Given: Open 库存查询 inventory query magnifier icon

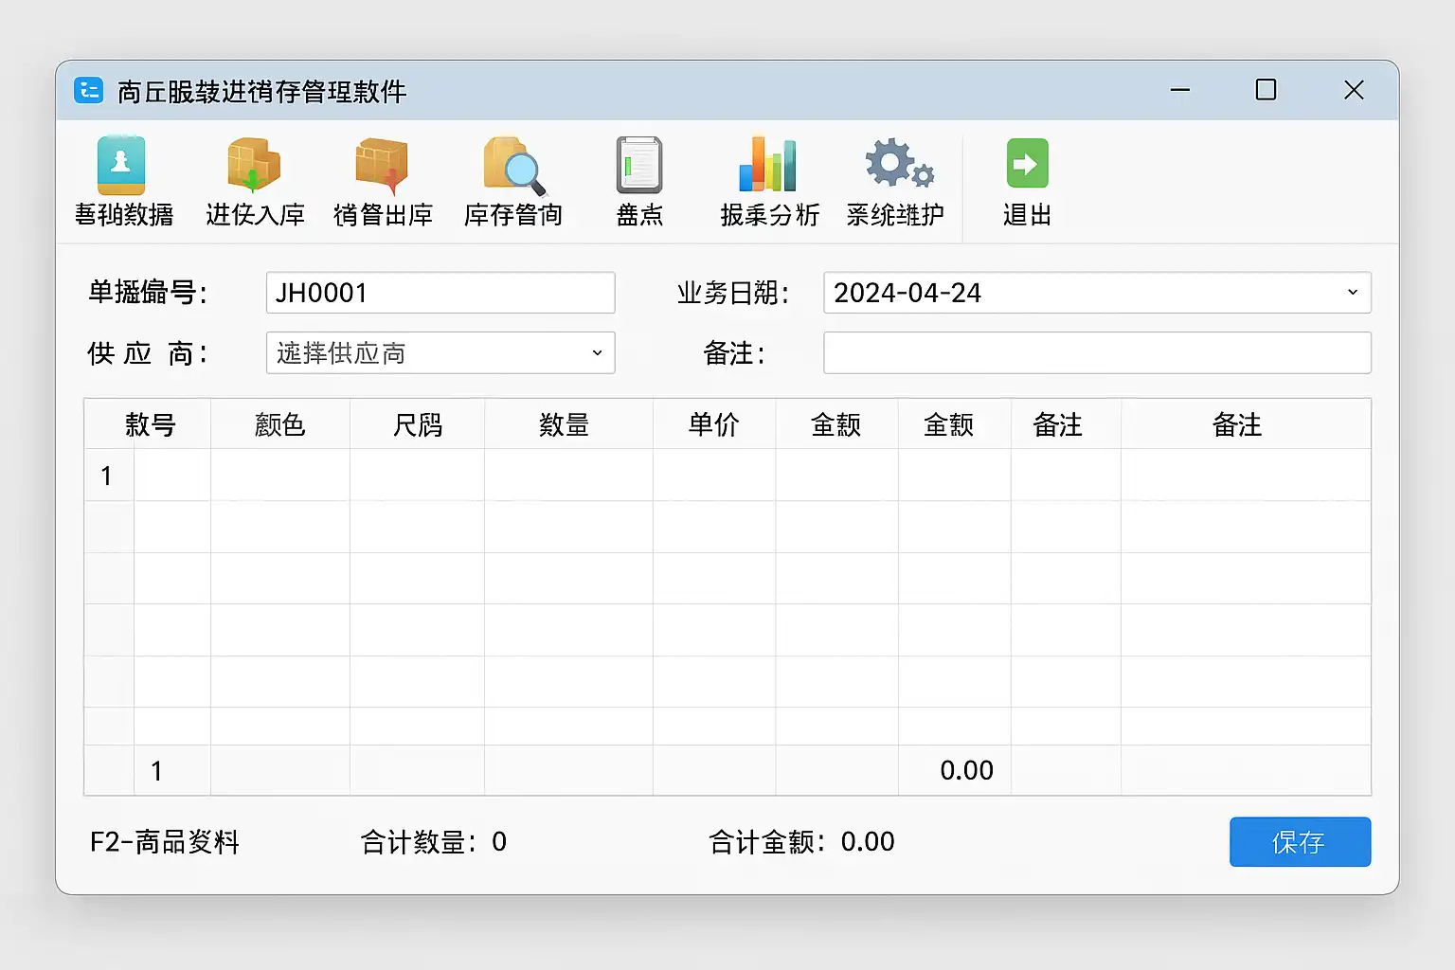Looking at the screenshot, I should click(x=513, y=167).
